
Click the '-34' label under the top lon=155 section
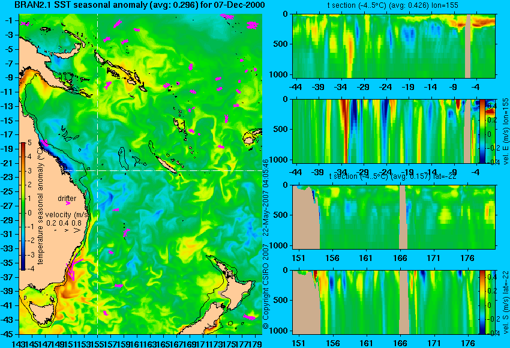coord(341,87)
